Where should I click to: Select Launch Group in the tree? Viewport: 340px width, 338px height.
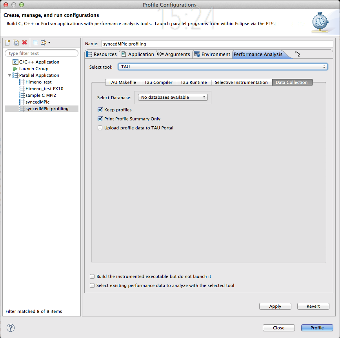click(x=34, y=69)
